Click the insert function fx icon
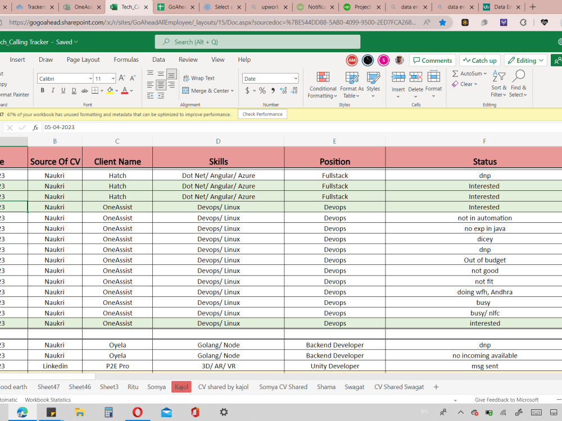The image size is (562, 421). [x=35, y=127]
